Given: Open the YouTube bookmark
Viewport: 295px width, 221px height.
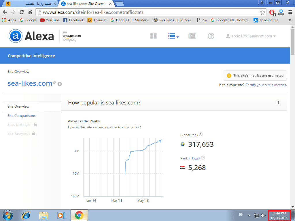Looking at the screenshot, I should [50, 20].
